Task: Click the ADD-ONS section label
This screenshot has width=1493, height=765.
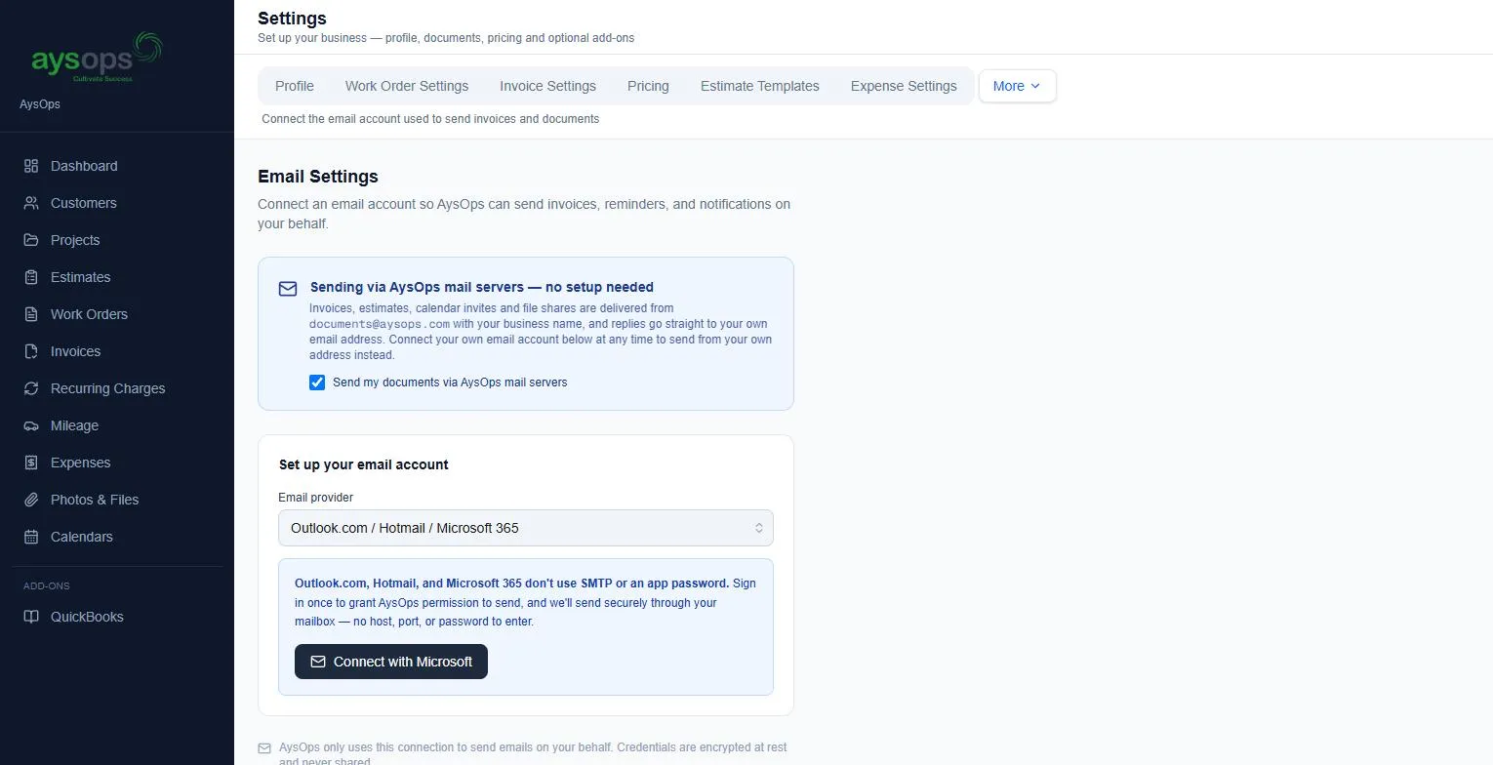Action: coord(47,585)
